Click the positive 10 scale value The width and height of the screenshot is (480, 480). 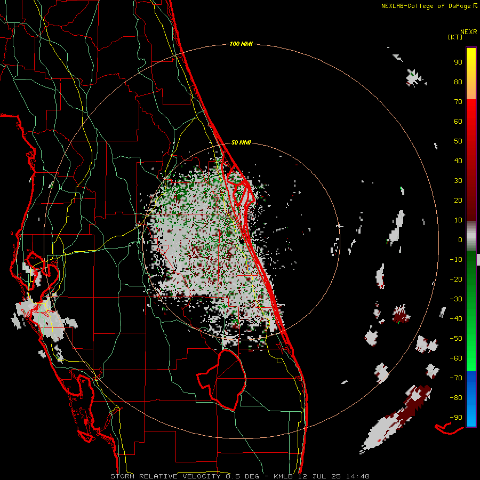(458, 220)
